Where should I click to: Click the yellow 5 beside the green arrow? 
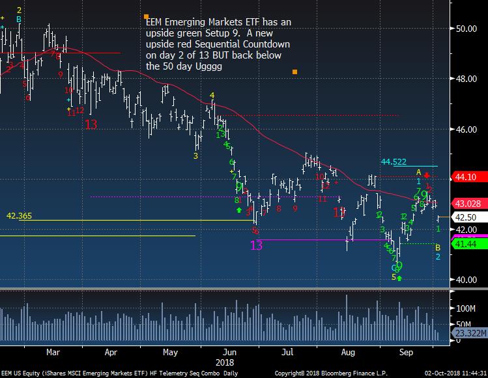coord(394,277)
